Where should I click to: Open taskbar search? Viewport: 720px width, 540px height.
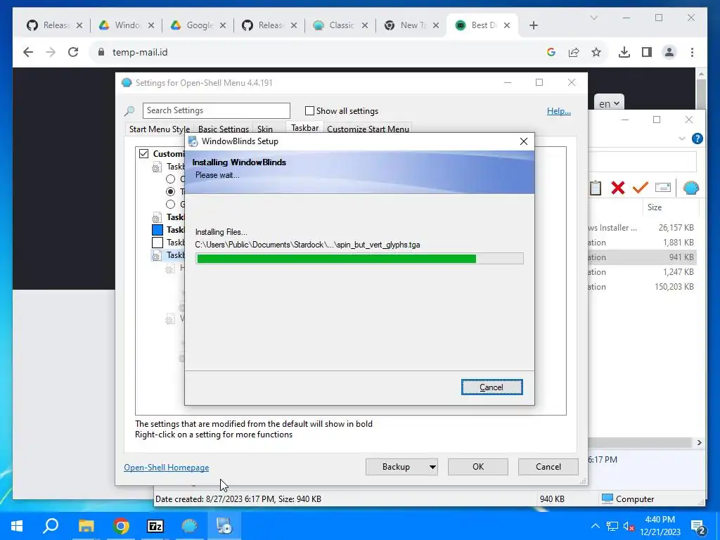click(x=51, y=526)
